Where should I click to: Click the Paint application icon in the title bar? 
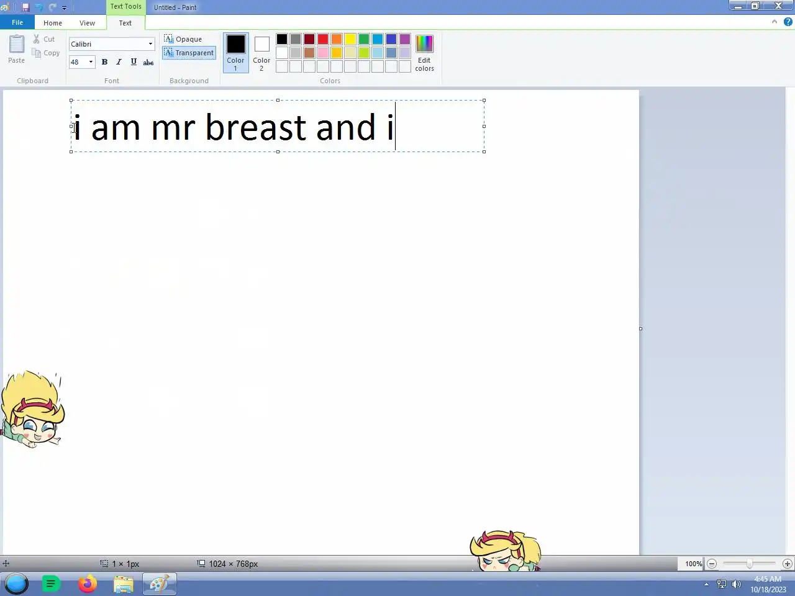[x=5, y=7]
